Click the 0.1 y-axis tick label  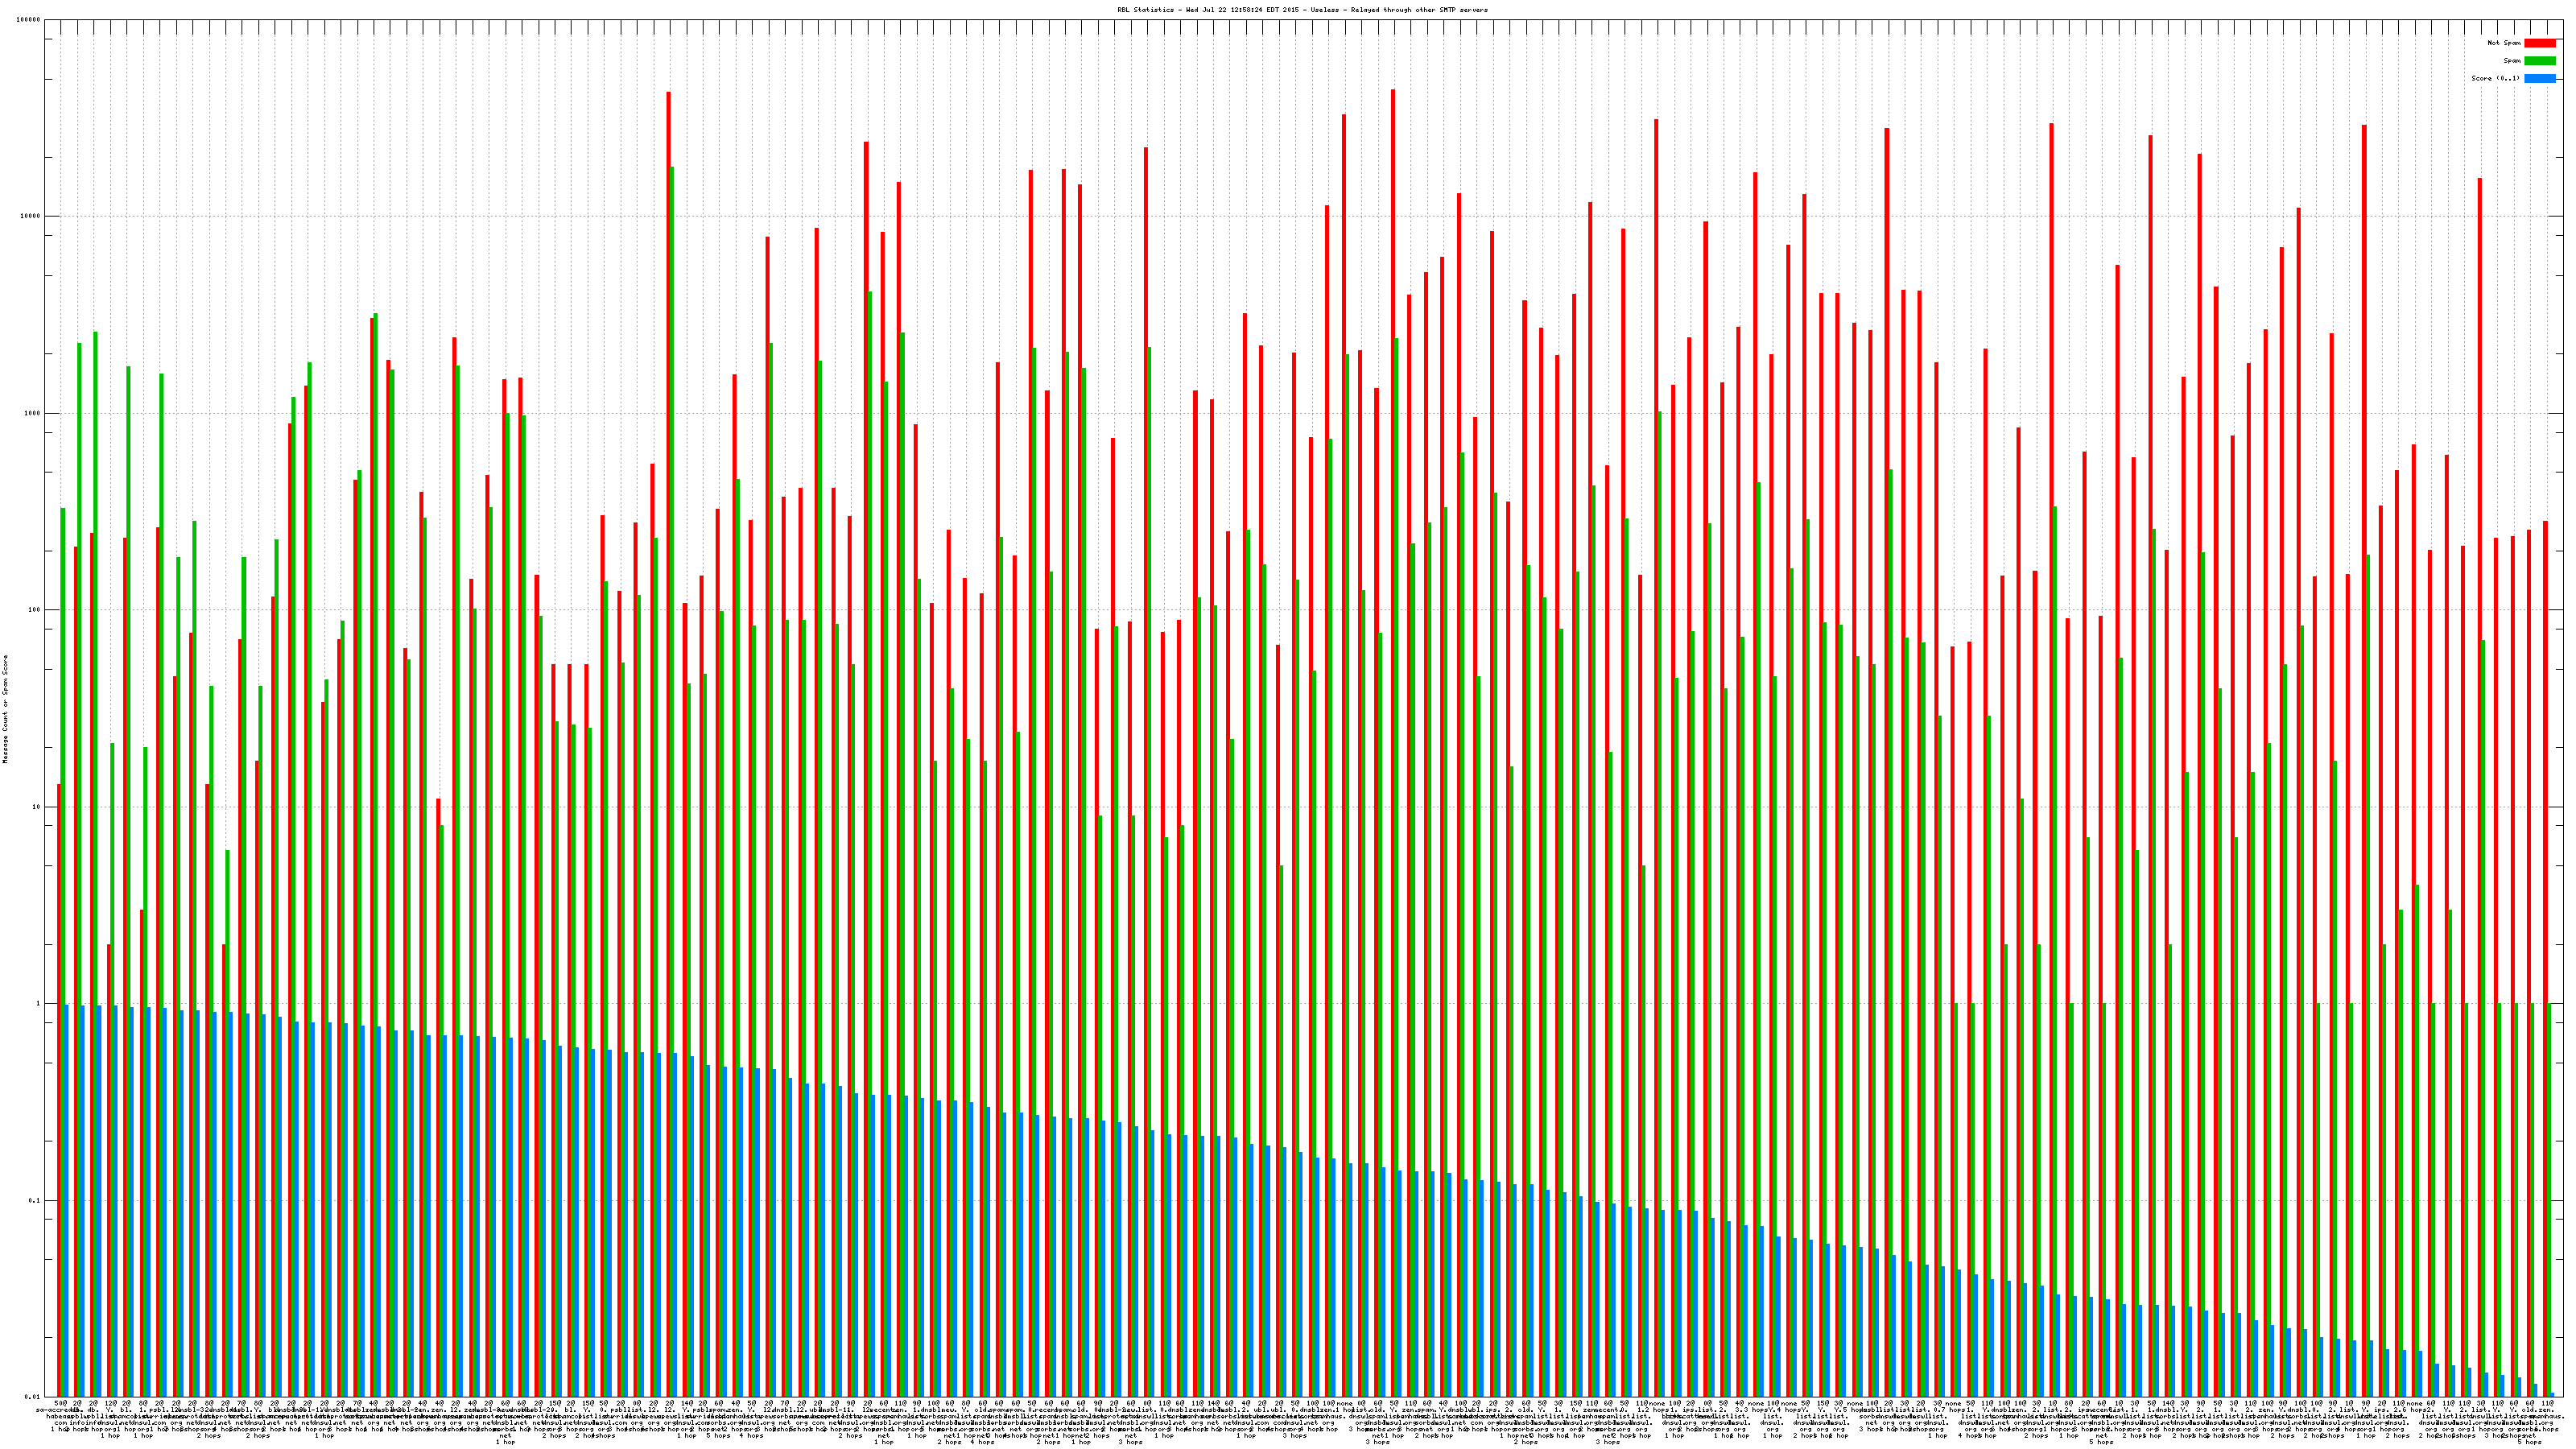(35, 1201)
